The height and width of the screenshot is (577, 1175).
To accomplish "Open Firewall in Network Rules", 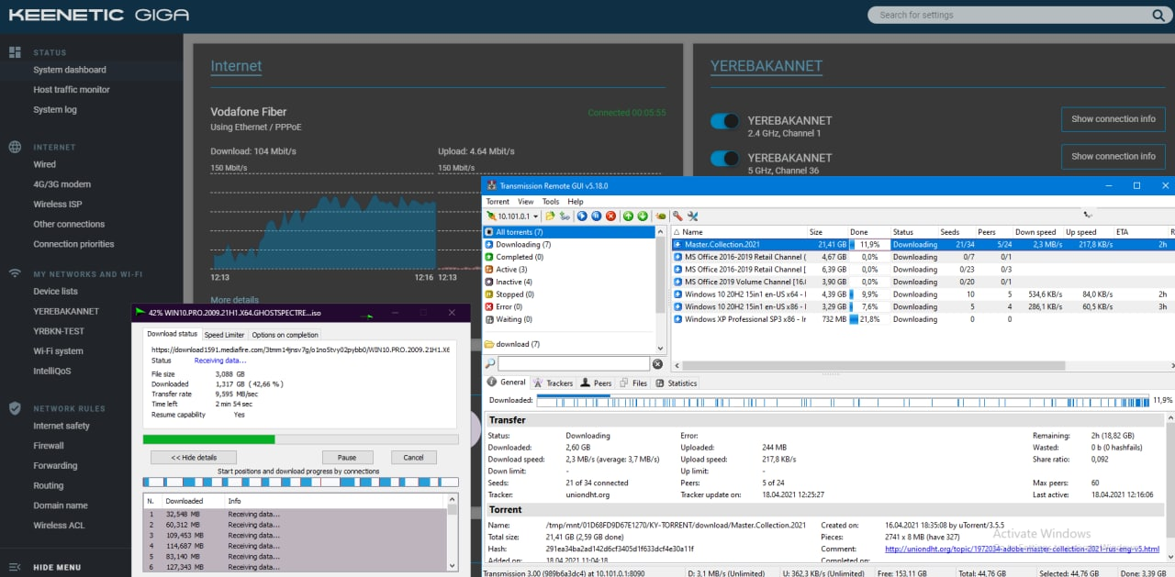I will pos(49,446).
